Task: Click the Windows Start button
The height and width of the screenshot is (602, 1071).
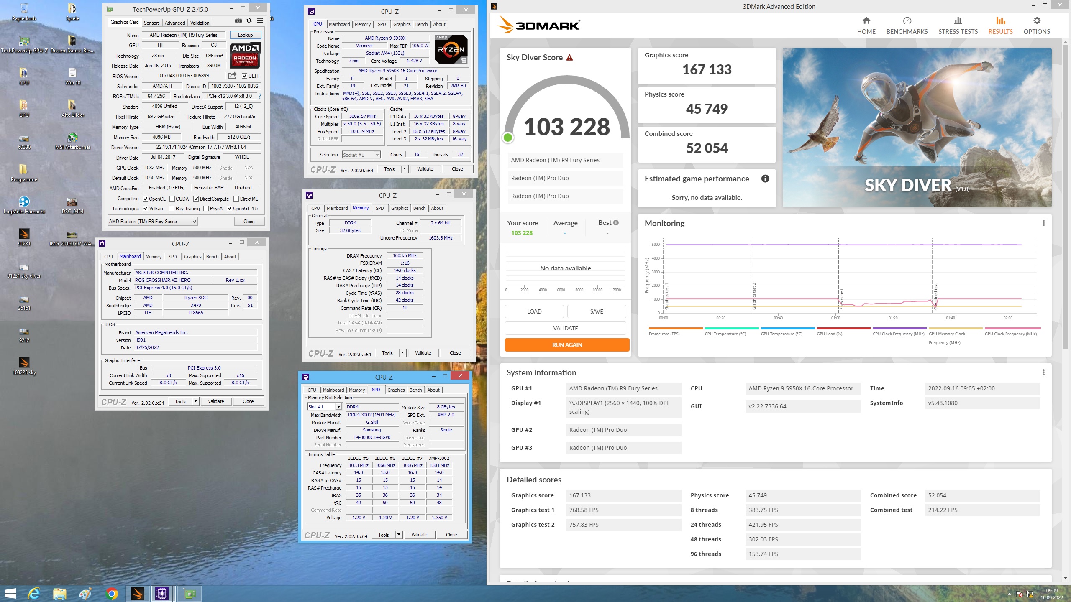Action: click(x=10, y=593)
